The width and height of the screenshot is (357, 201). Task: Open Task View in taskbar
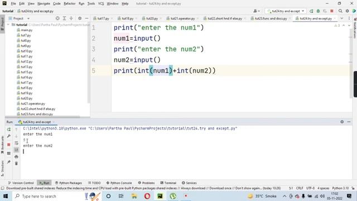[x=121, y=196]
